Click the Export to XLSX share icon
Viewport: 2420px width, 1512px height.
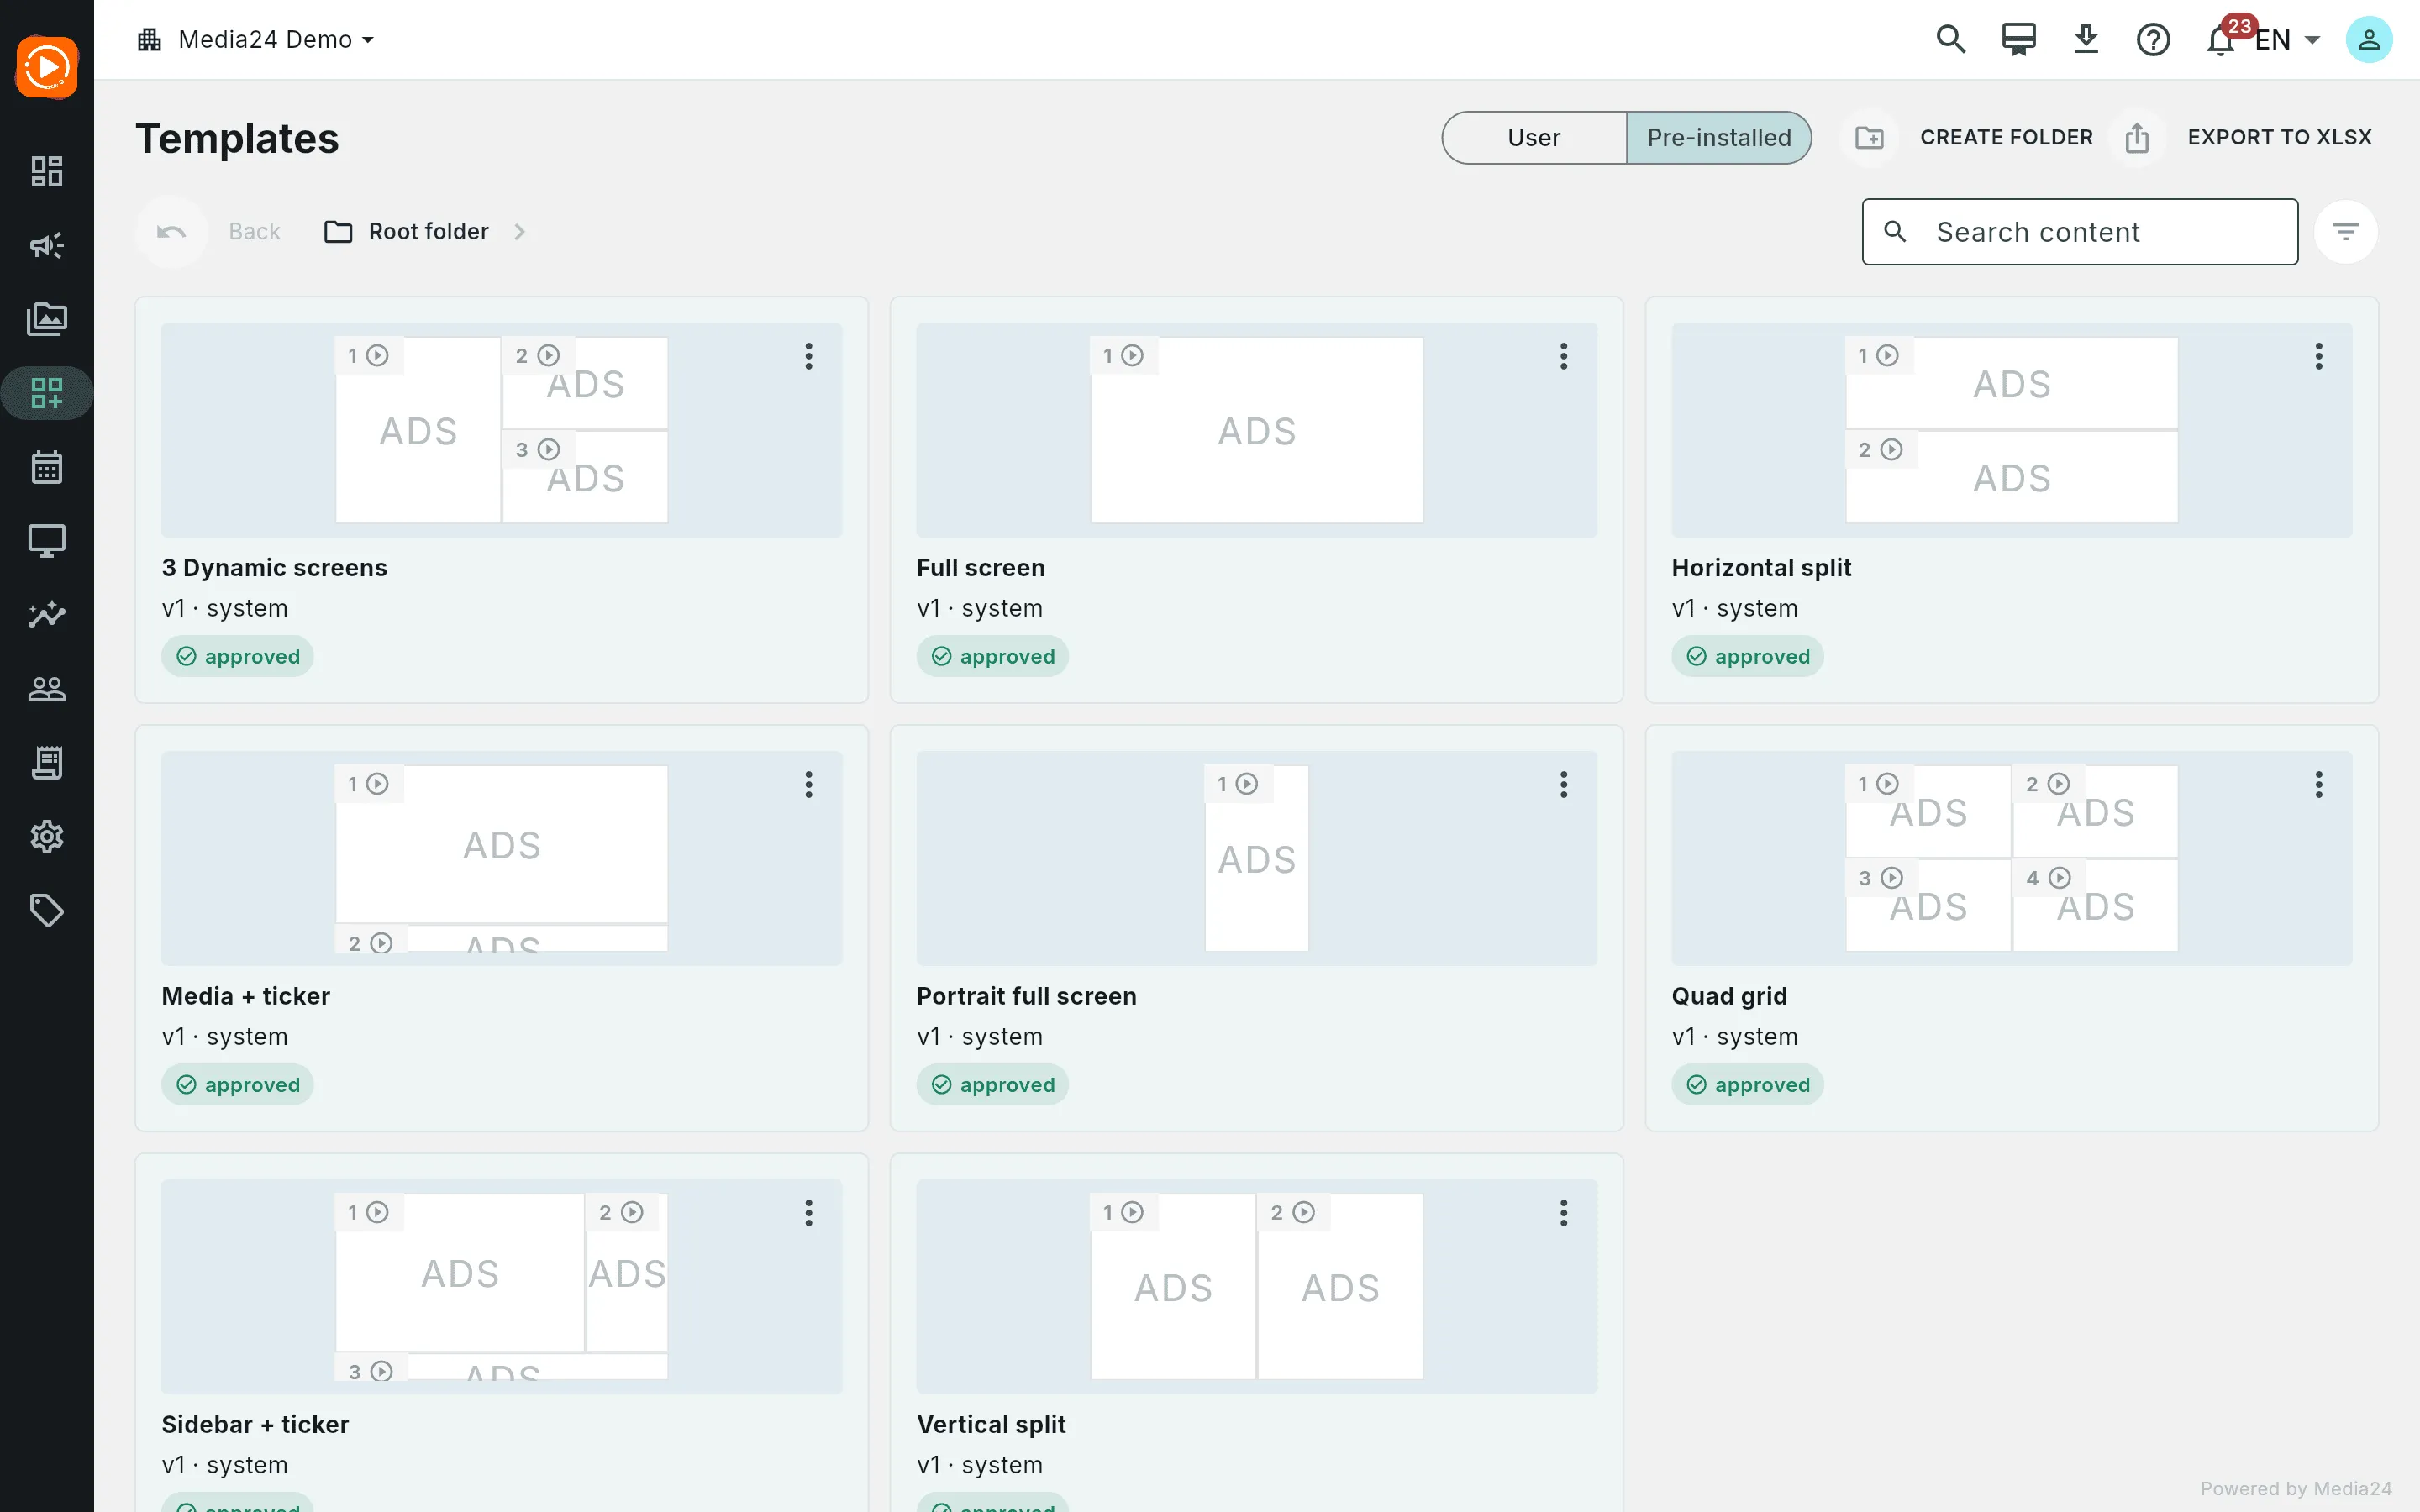tap(2137, 138)
